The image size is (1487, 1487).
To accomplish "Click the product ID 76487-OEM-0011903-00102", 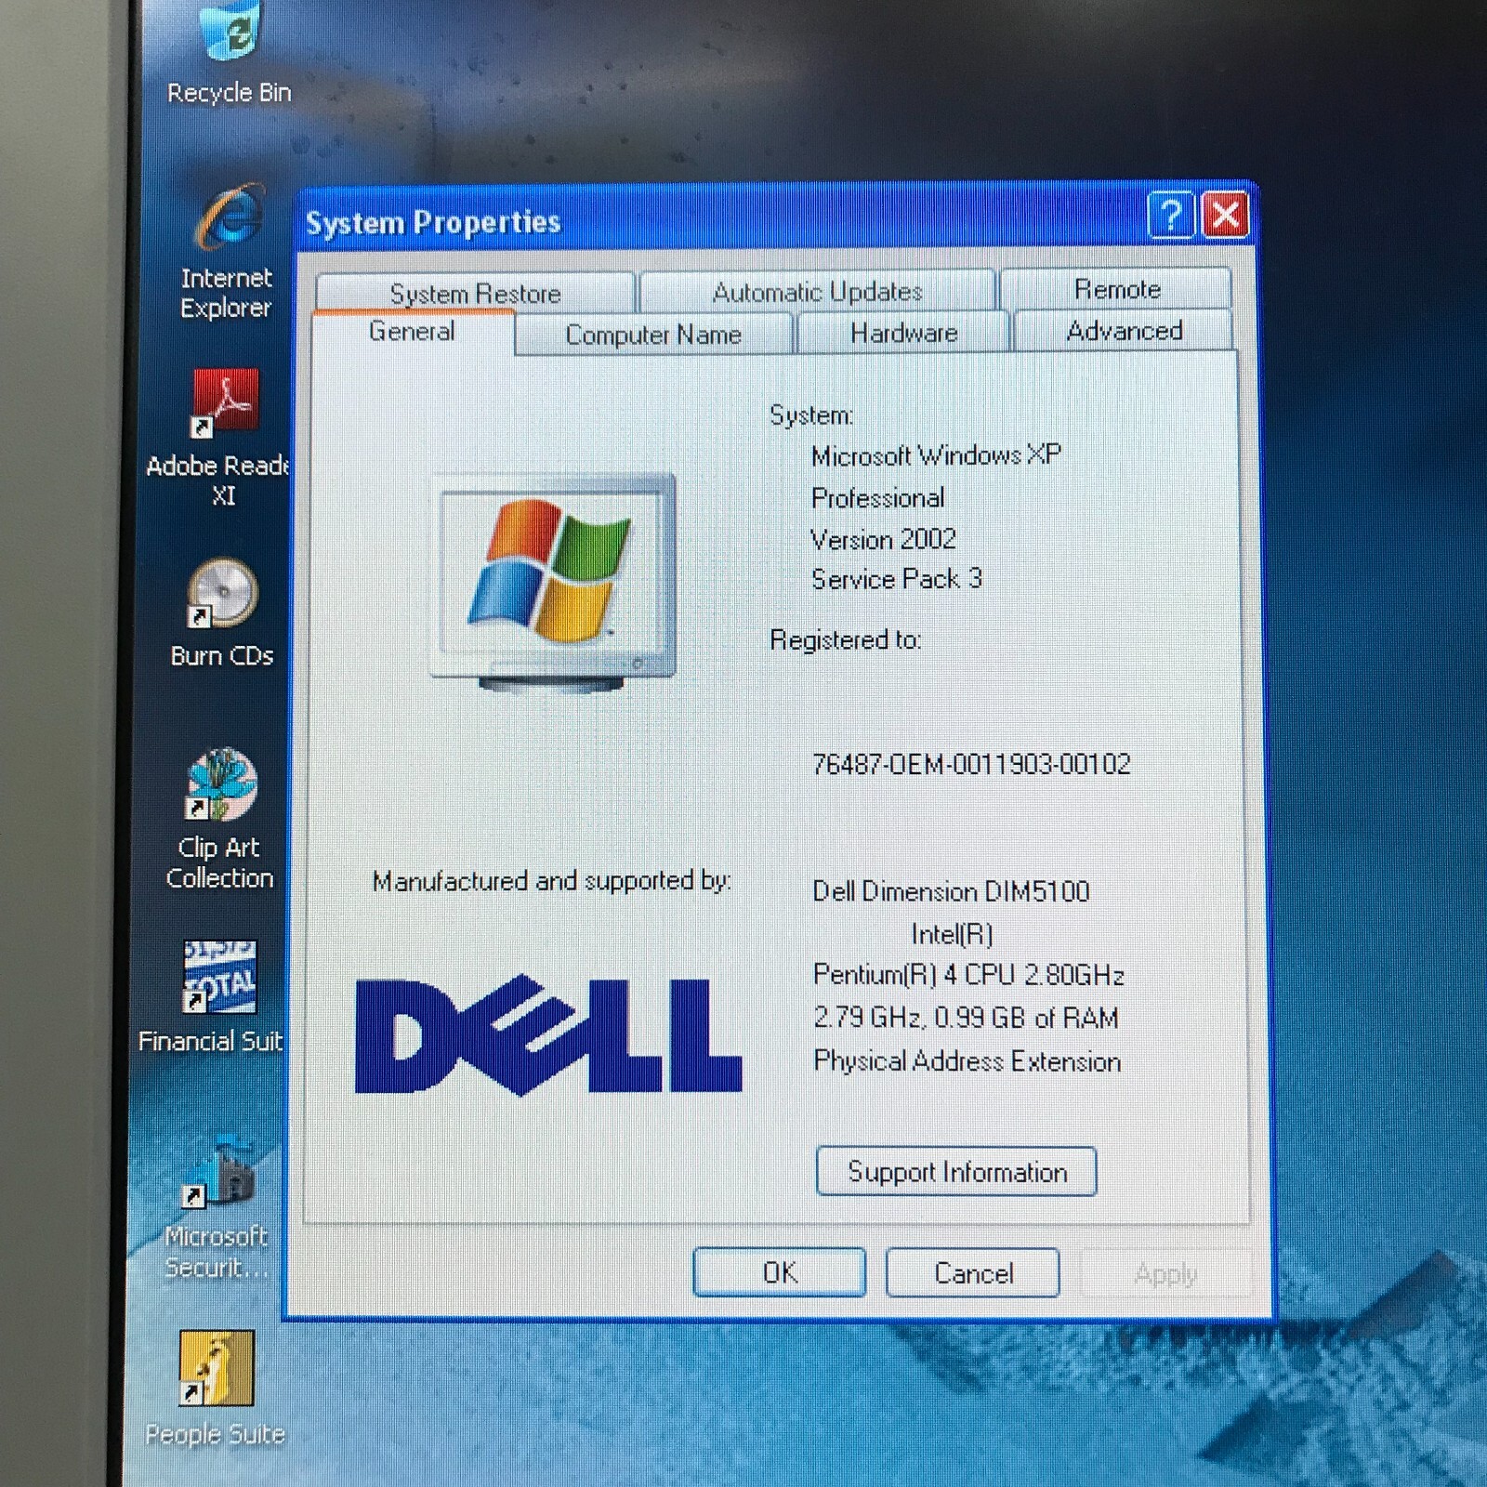I will click(971, 764).
